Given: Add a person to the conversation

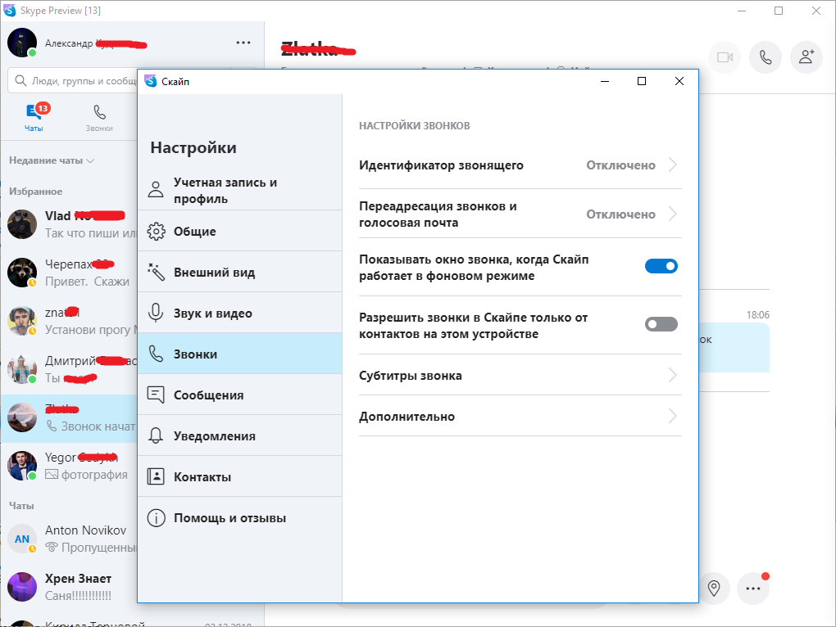Looking at the screenshot, I should tap(806, 57).
